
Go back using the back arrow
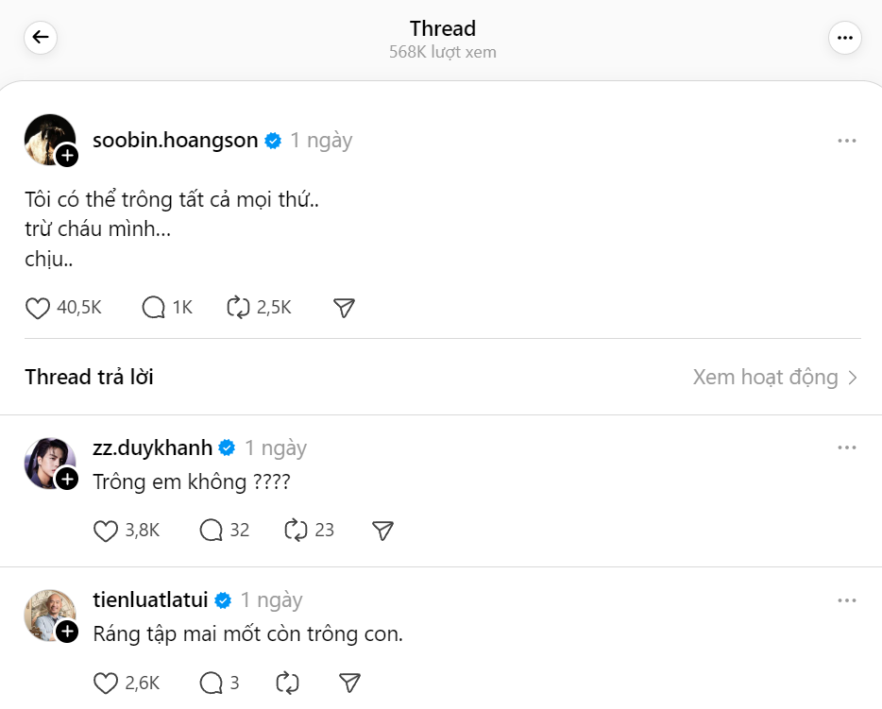[40, 38]
